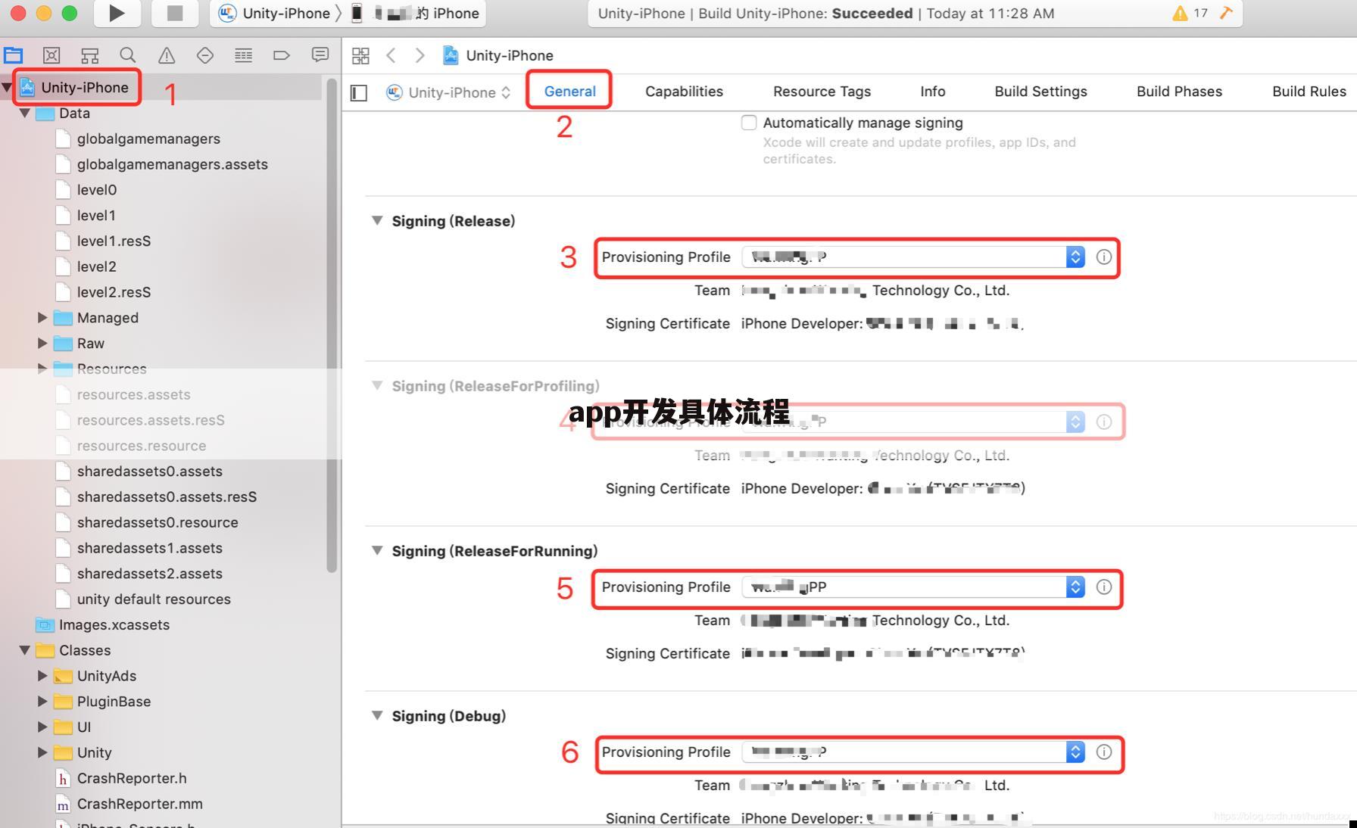Expand the UnityAds group
The image size is (1357, 828).
[x=42, y=676]
